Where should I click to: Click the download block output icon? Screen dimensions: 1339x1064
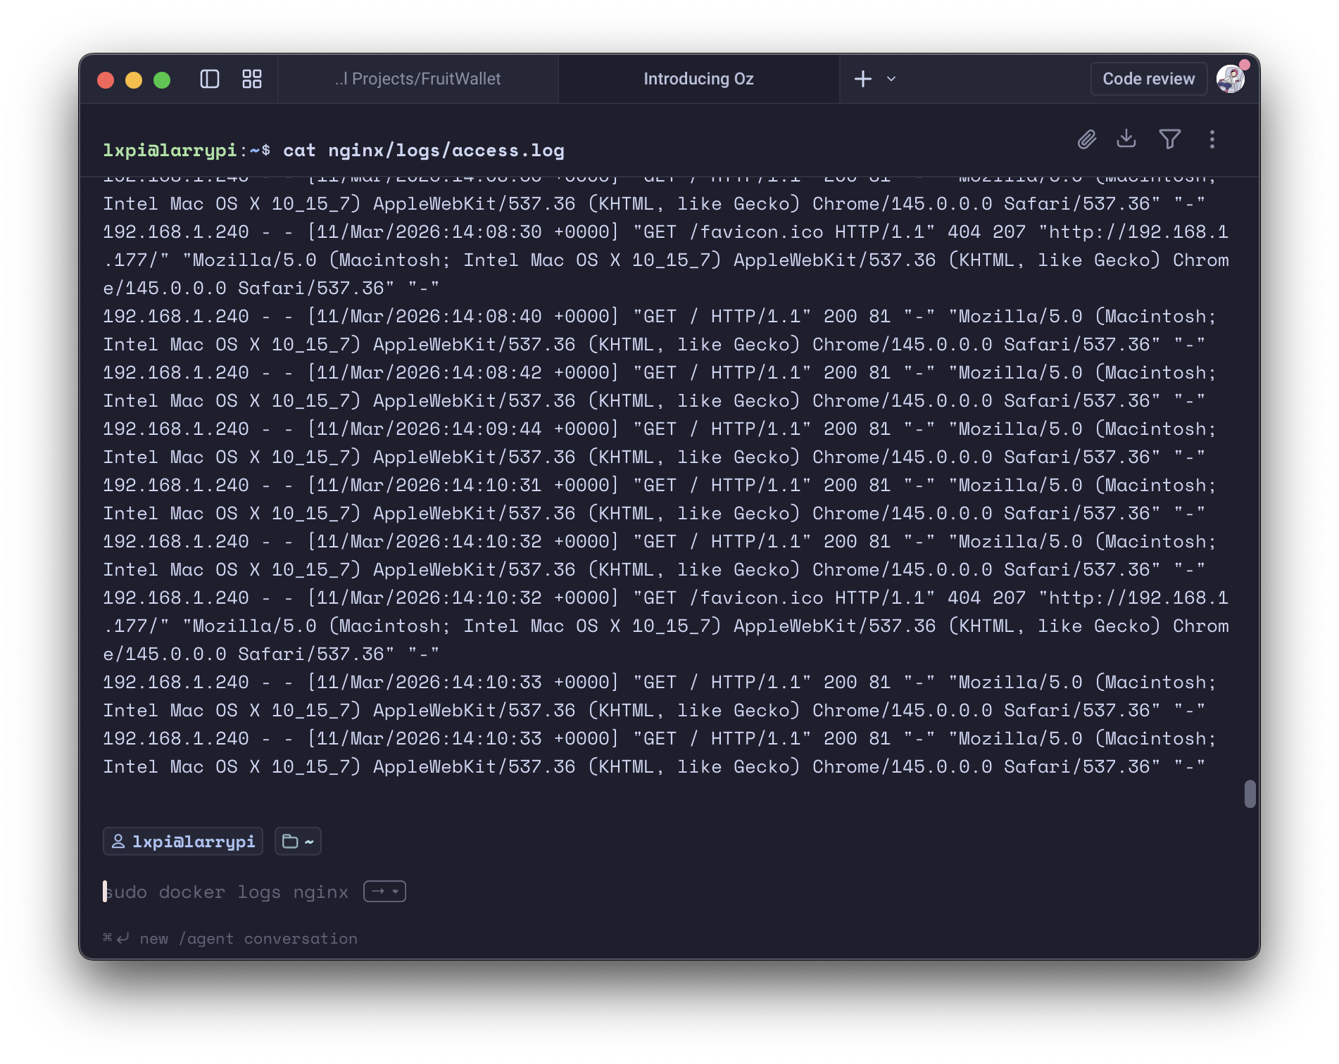point(1126,139)
